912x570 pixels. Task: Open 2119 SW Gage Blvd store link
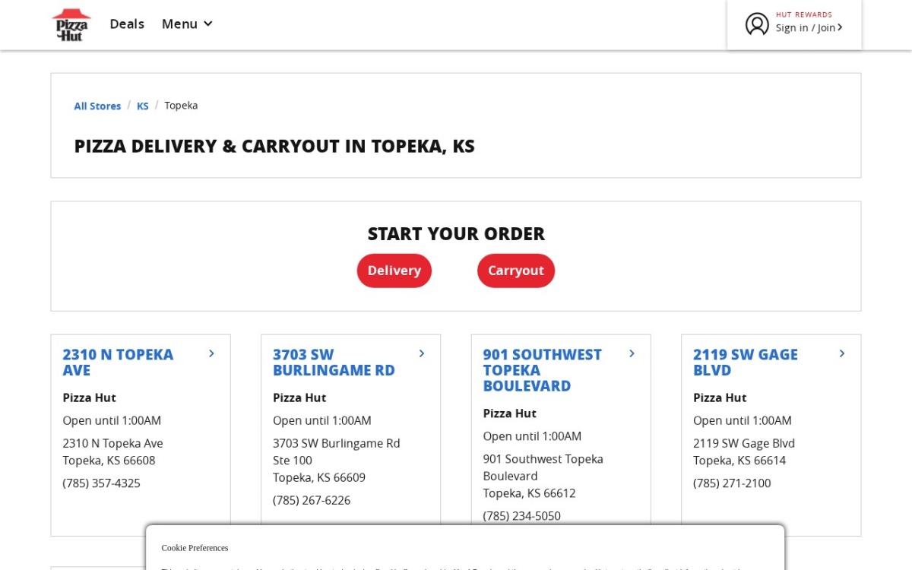(746, 363)
